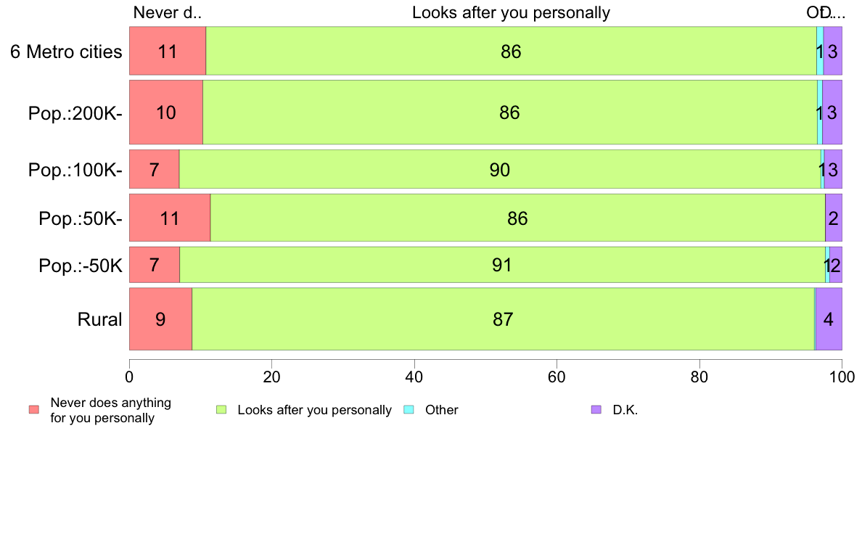The height and width of the screenshot is (534, 862).
Task: Select the Rural row label
Action: [x=99, y=319]
